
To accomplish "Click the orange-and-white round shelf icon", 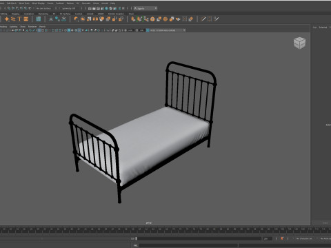I will click(101, 19).
